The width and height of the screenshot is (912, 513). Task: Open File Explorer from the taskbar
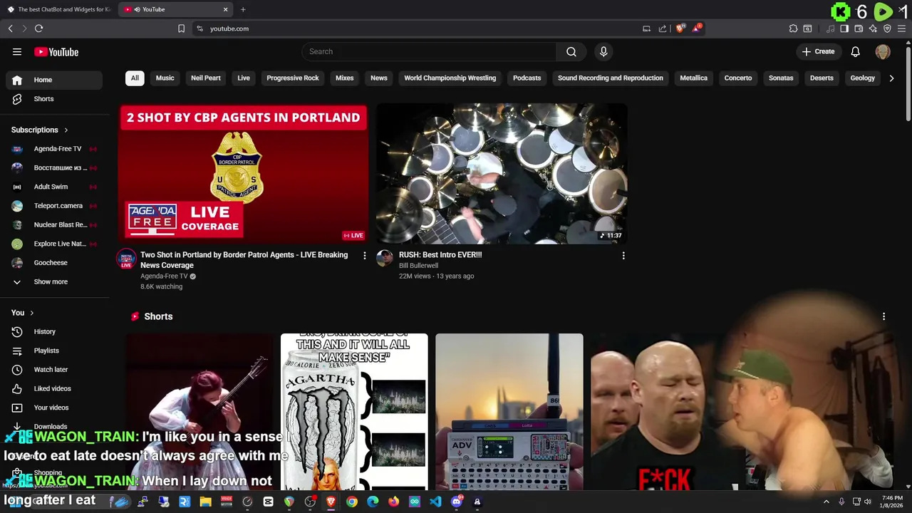[205, 502]
